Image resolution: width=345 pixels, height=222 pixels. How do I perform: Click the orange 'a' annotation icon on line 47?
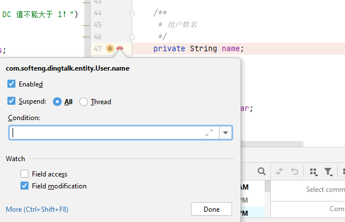(110, 48)
